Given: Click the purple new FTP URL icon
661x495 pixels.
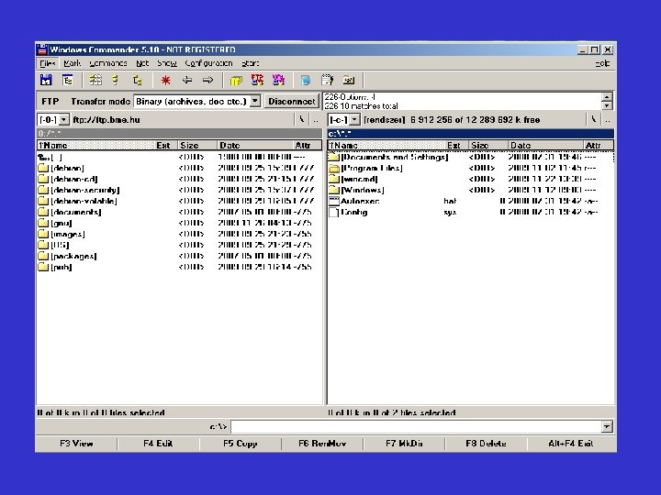Looking at the screenshot, I should pos(278,80).
